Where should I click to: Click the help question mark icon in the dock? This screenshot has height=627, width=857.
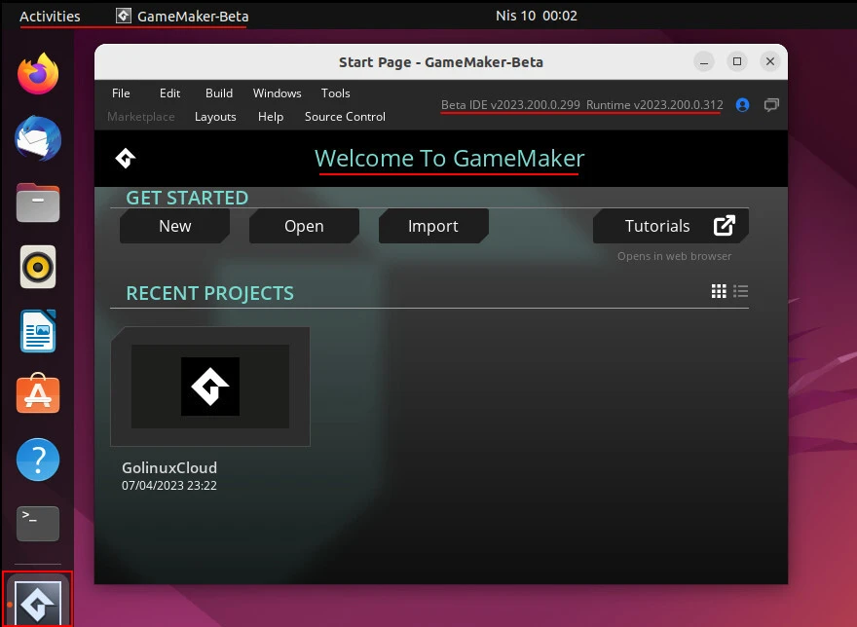[37, 459]
